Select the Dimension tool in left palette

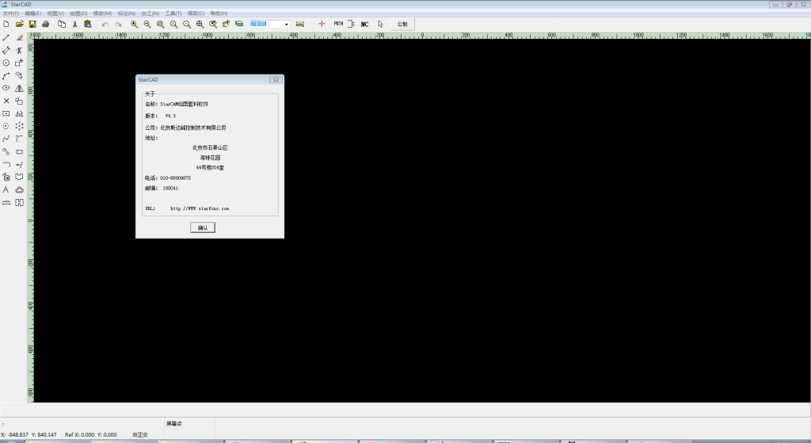[x=6, y=202]
